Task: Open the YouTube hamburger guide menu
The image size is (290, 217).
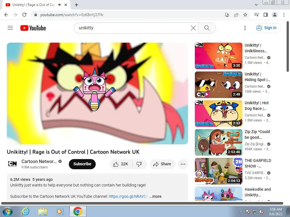Action: (x=10, y=28)
